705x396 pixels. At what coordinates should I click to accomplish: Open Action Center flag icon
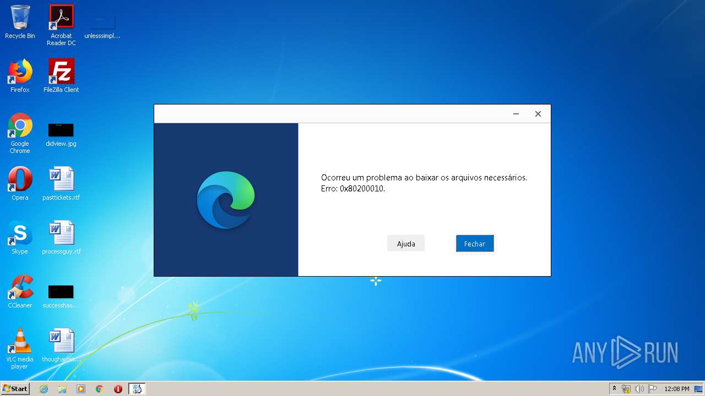point(653,389)
